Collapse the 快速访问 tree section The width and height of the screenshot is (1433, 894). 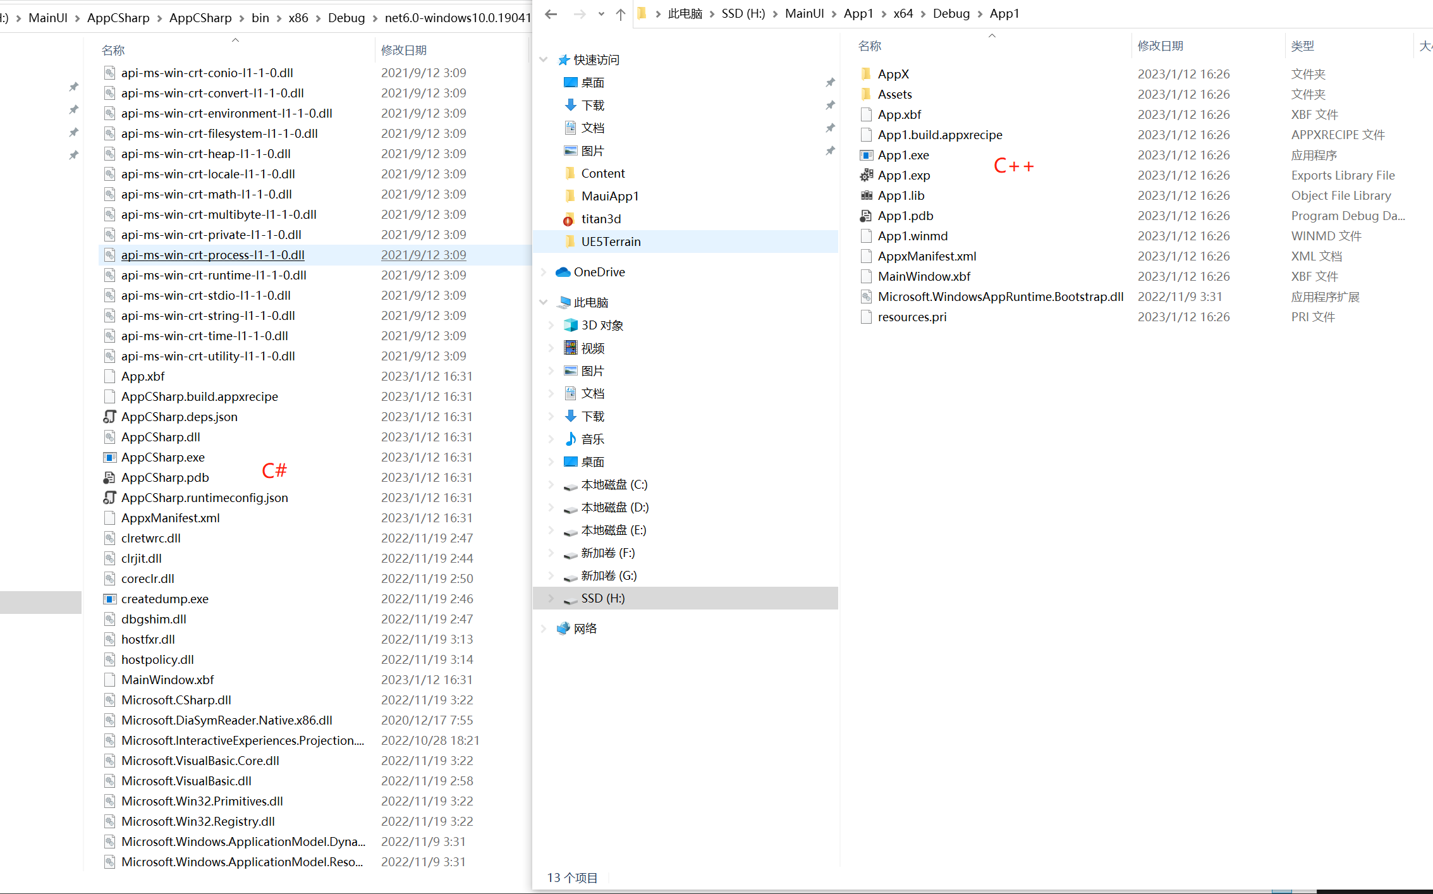point(543,59)
